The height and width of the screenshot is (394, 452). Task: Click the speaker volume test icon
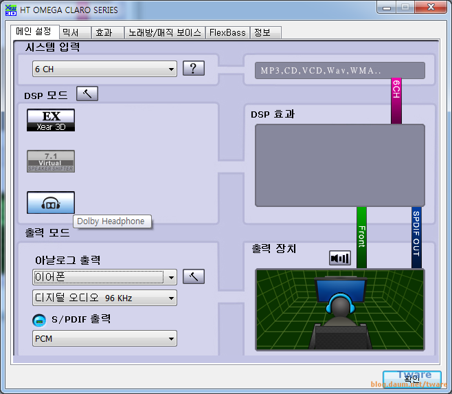click(x=340, y=258)
